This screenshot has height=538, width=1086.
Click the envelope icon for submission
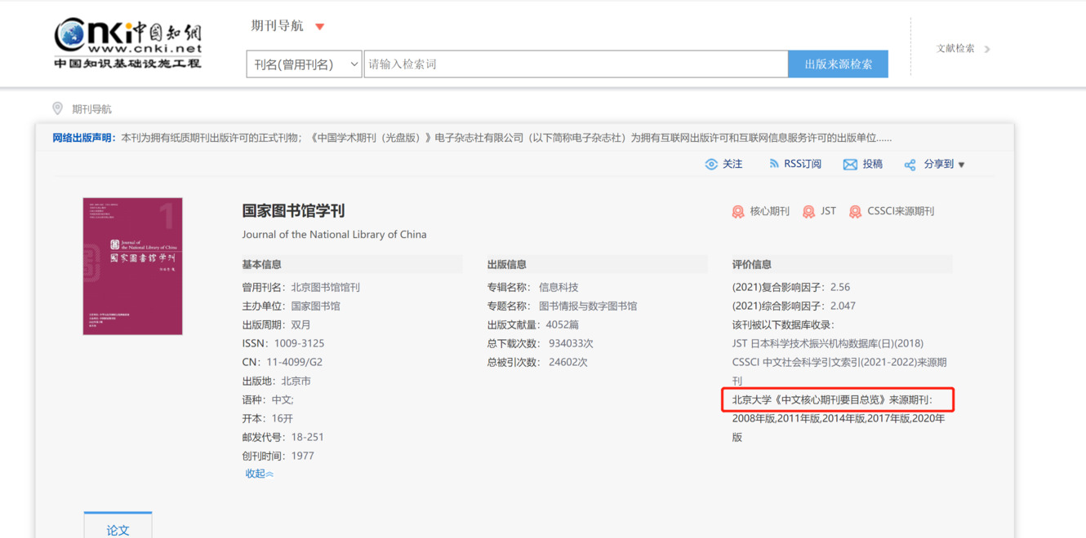850,165
